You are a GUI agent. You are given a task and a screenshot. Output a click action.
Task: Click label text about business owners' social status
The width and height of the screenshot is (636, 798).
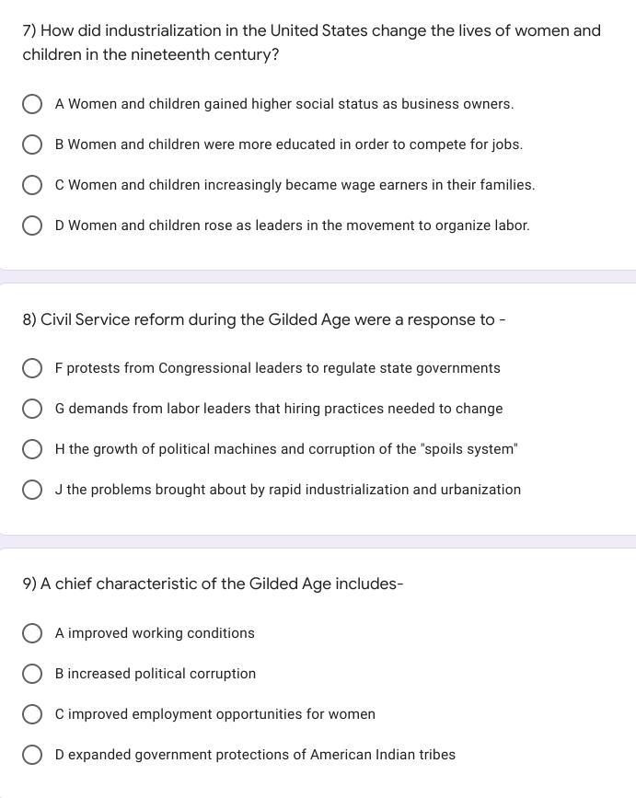tap(284, 104)
